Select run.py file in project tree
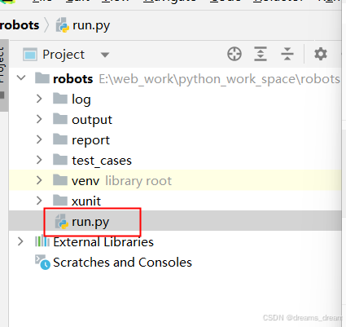Image resolution: width=346 pixels, height=327 pixels. (175, 221)
